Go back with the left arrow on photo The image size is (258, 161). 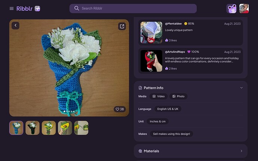15,25
